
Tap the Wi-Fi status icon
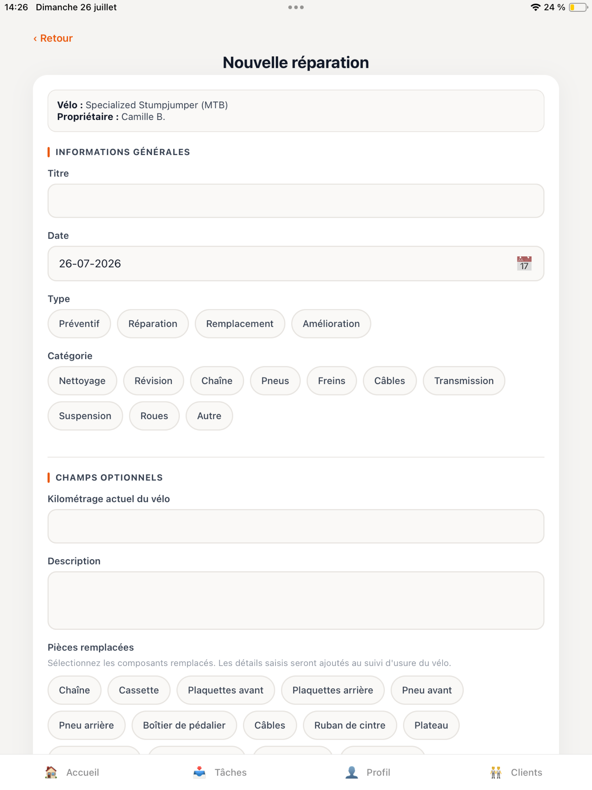[535, 7]
